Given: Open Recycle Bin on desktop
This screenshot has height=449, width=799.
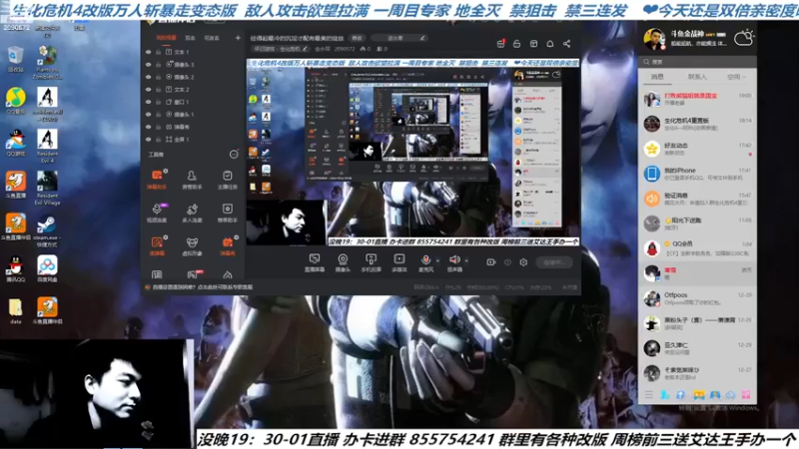Looking at the screenshot, I should 16,59.
